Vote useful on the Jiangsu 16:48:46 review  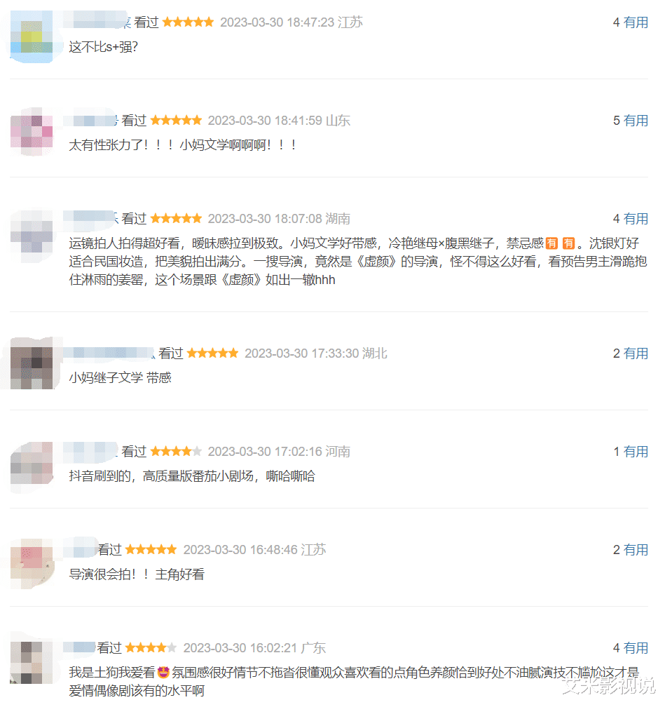coord(636,550)
